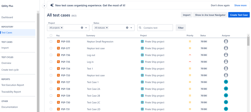Image resolution: width=251 pixels, height=112 pixels.
Task: Click the unassigned avatar for PSP-734
Action: (x=226, y=68)
